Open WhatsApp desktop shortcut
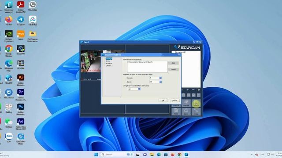282x158 pixels. click(x=33, y=6)
